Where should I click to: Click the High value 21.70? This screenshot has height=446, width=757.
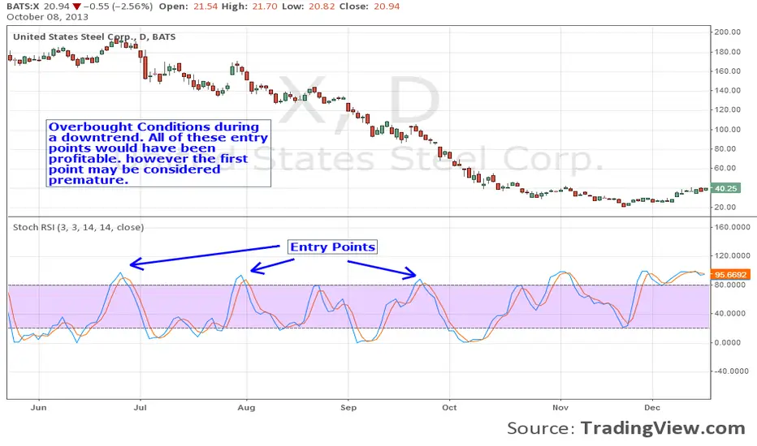point(265,6)
